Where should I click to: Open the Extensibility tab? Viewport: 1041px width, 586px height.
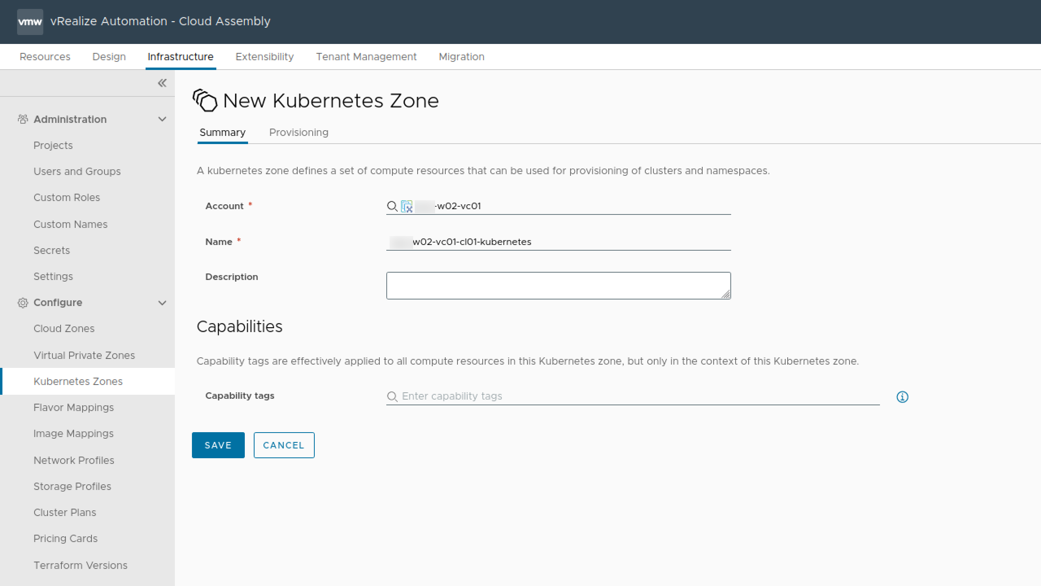pos(265,57)
